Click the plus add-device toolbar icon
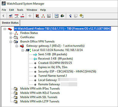This screenshot has width=118, height=107. click(30, 16)
